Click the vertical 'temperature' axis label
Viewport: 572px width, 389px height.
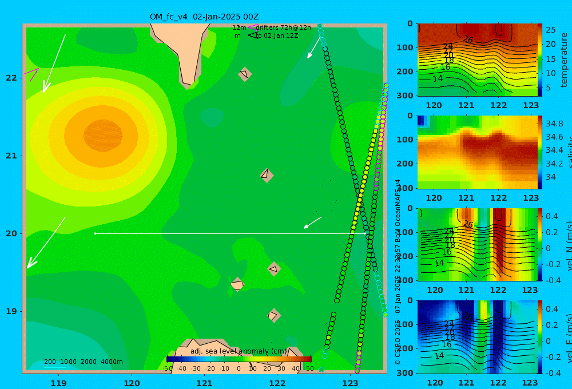point(565,60)
